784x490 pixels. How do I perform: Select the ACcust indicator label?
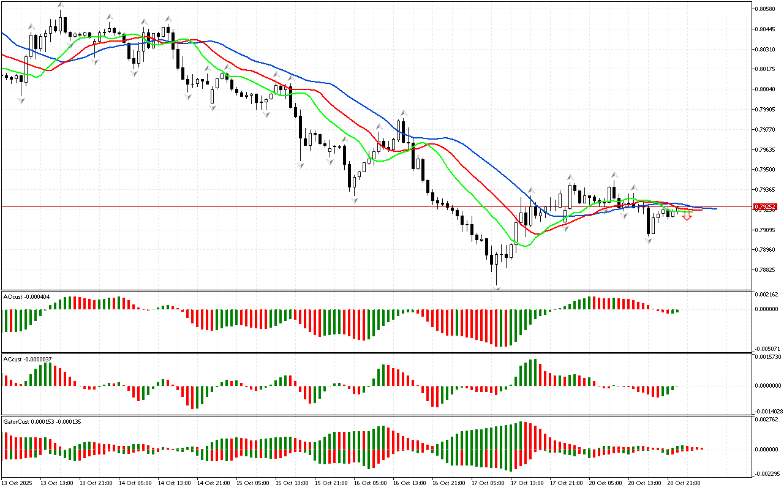pos(24,359)
